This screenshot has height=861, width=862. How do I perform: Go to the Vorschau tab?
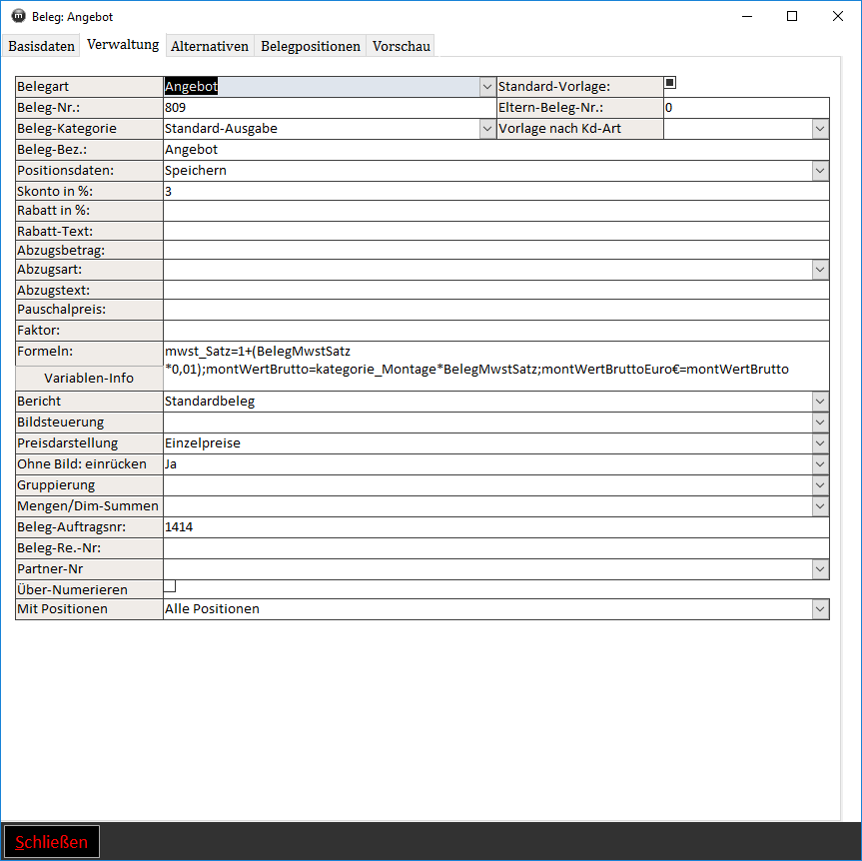pyautogui.click(x=401, y=46)
